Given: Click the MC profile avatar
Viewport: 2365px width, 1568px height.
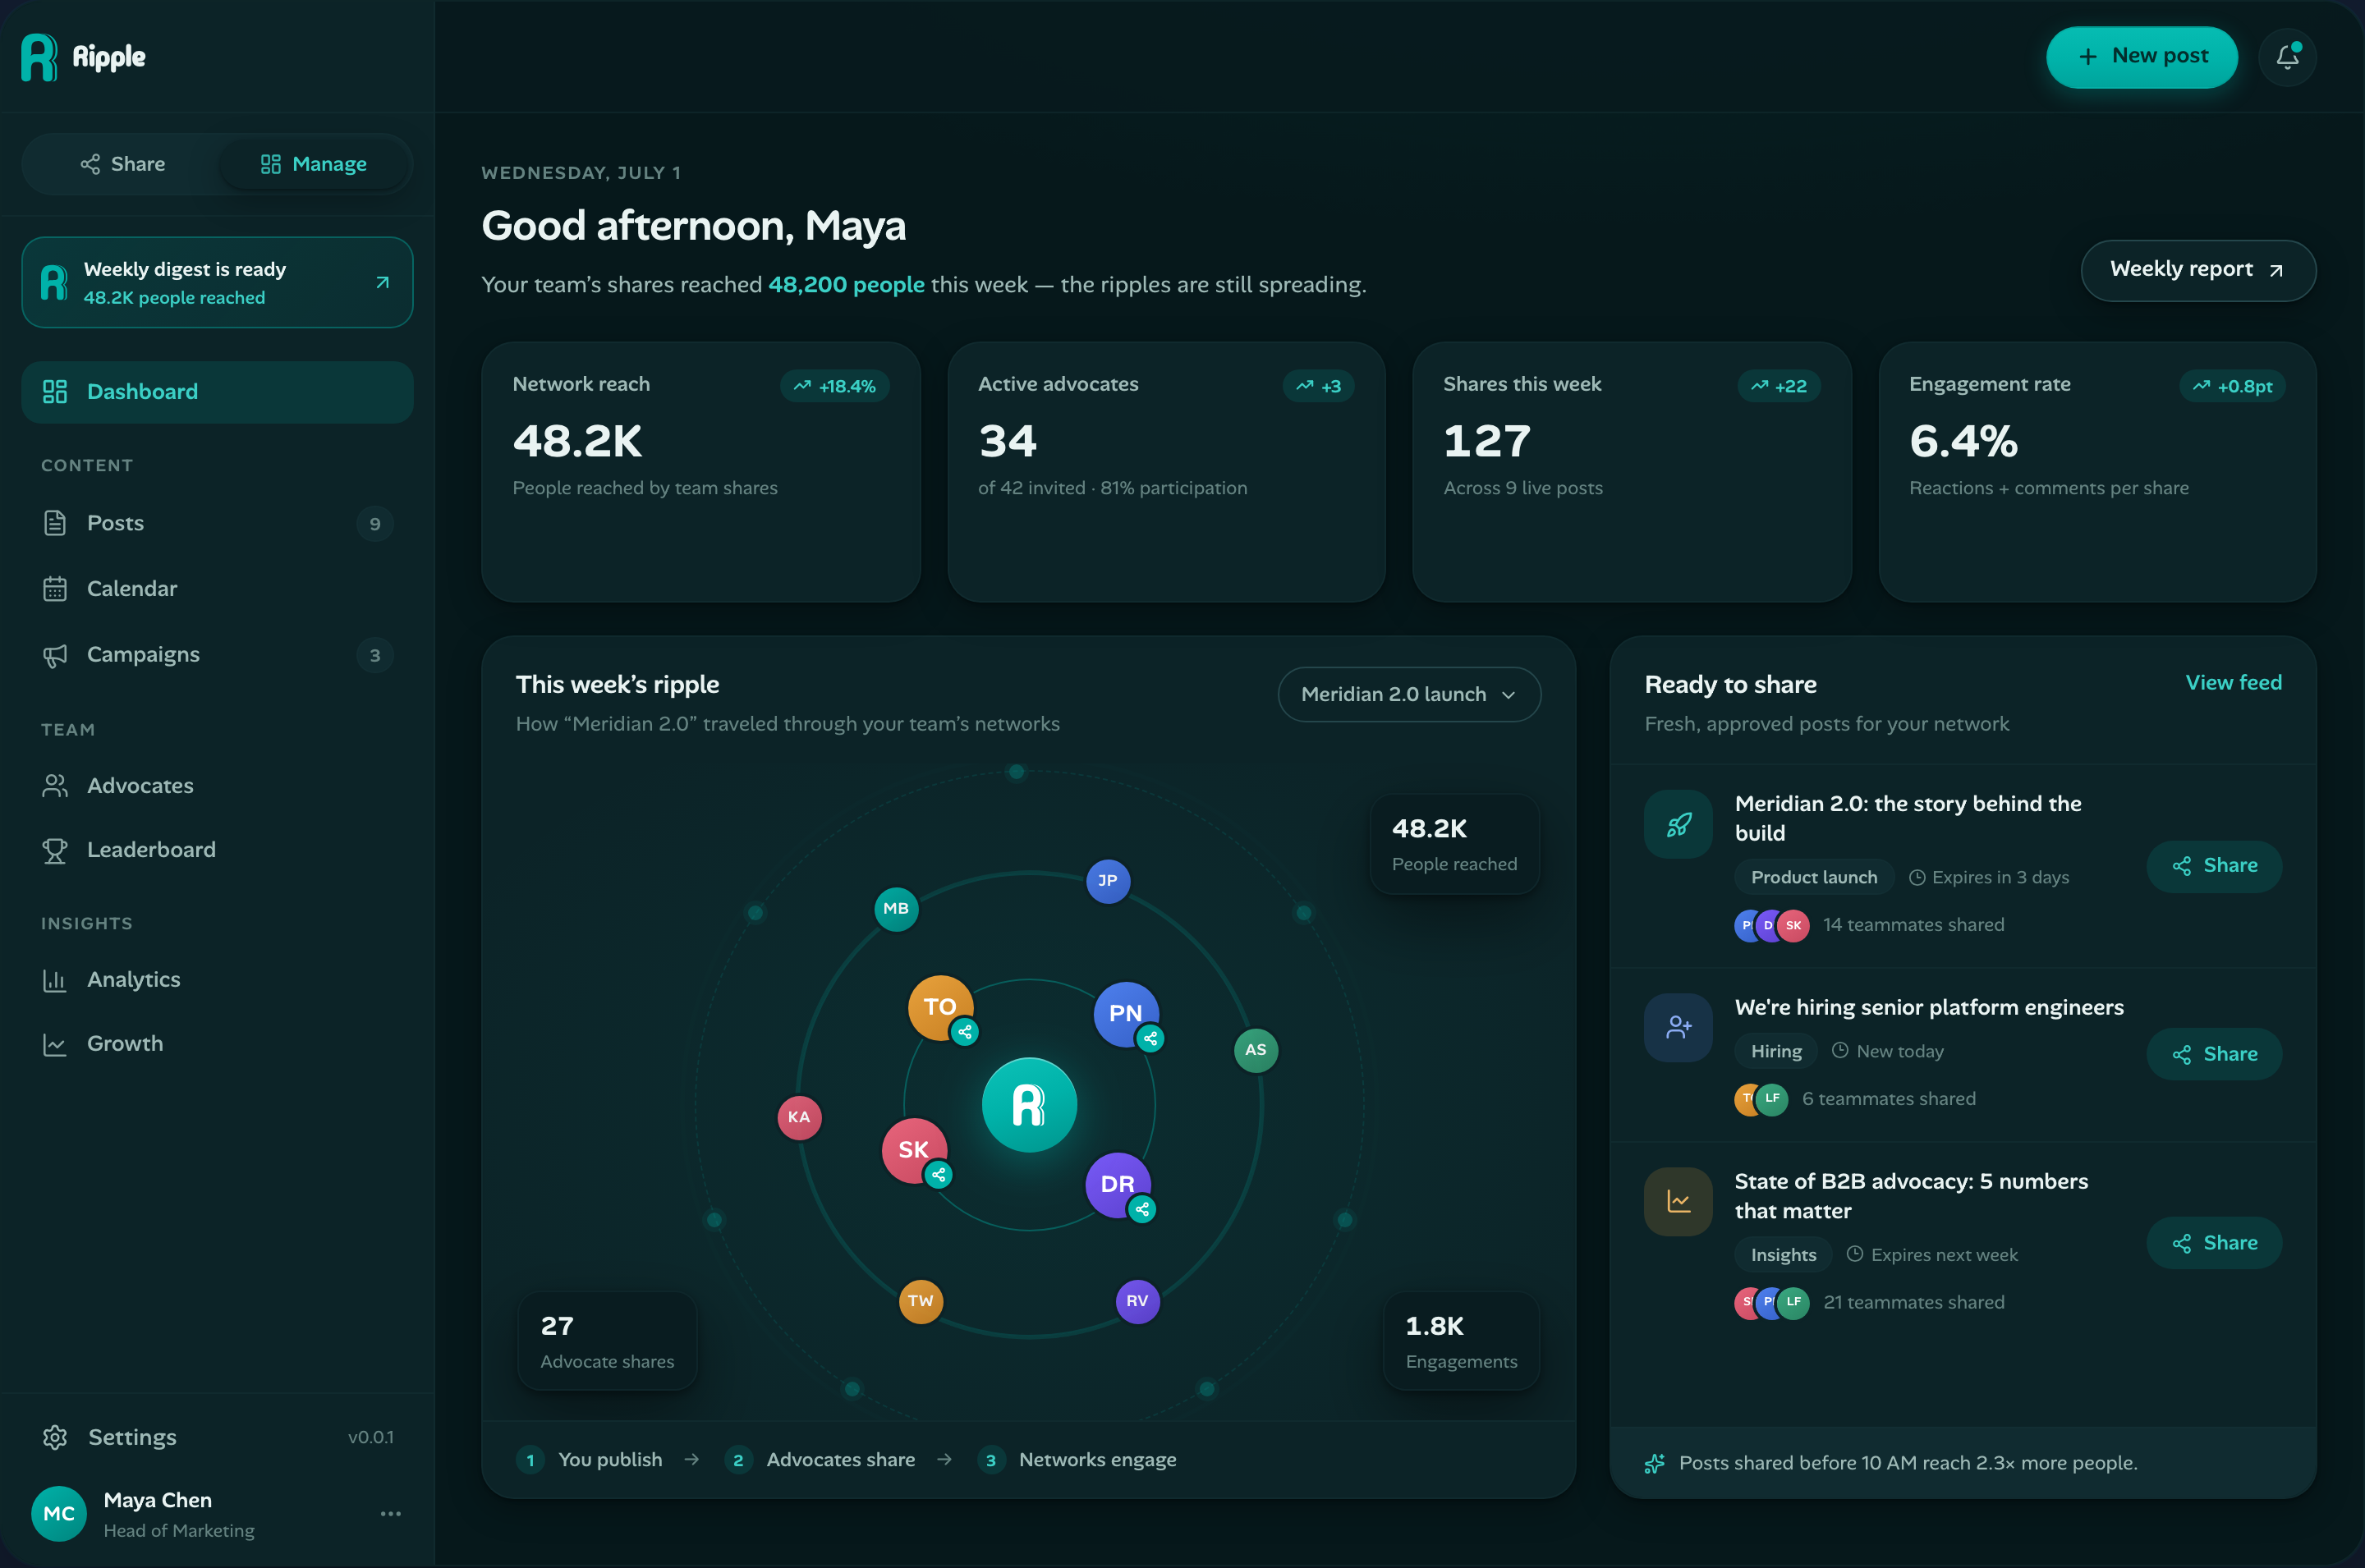Looking at the screenshot, I should pyautogui.click(x=59, y=1514).
